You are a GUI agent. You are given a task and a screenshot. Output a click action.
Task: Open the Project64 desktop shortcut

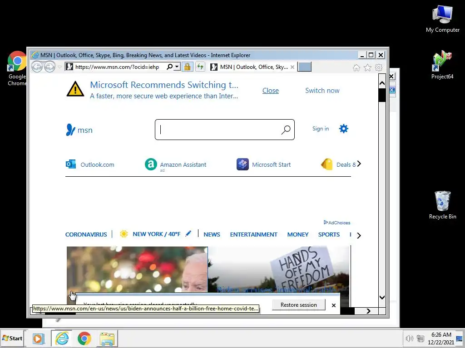click(x=442, y=65)
